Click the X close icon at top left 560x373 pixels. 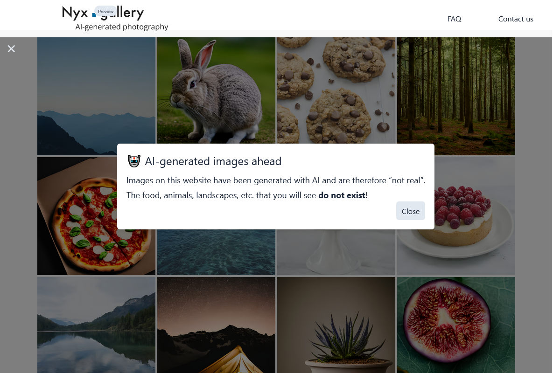(x=11, y=48)
